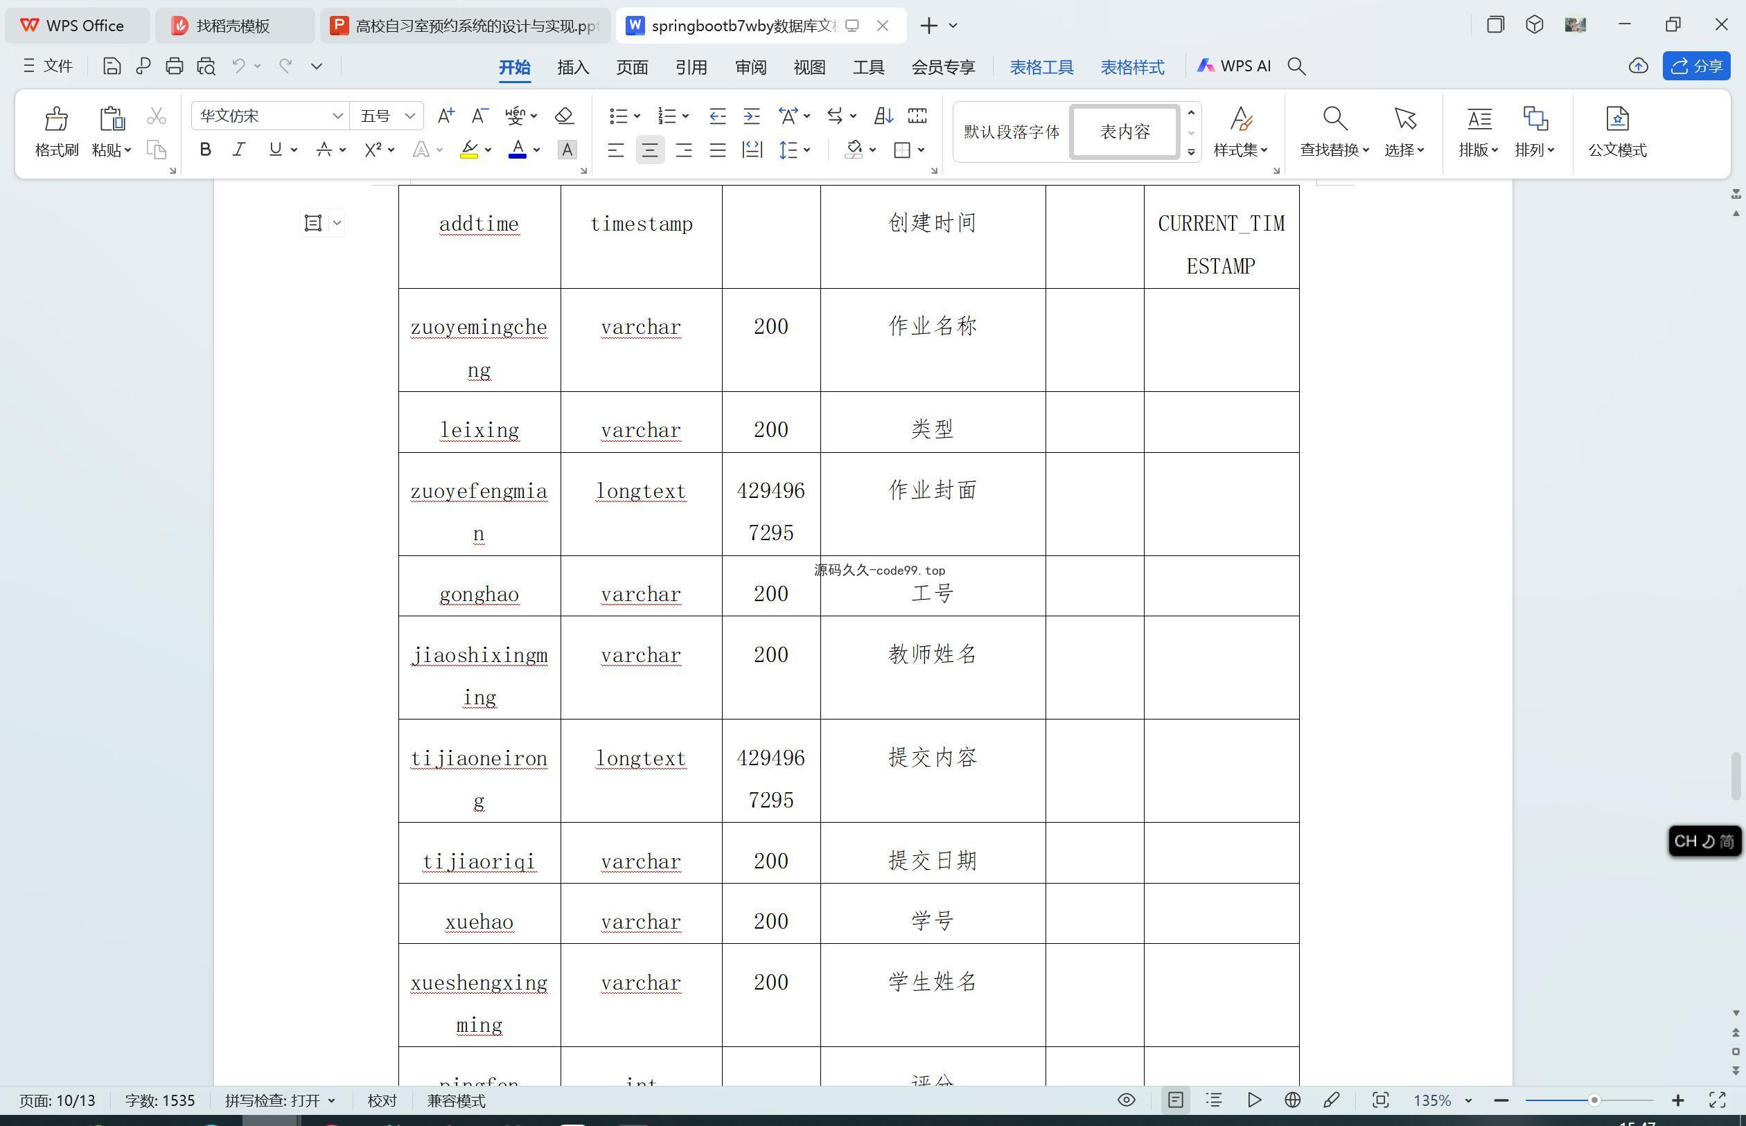Click the Increase Indent icon
Screen dimensions: 1746x1126
click(x=751, y=116)
